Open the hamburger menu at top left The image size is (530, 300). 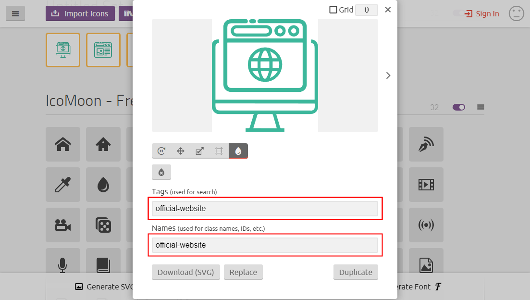click(15, 13)
